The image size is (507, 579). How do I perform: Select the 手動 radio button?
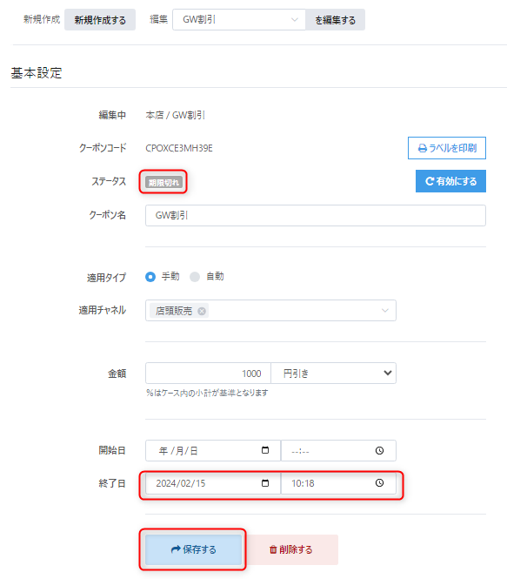tap(150, 277)
